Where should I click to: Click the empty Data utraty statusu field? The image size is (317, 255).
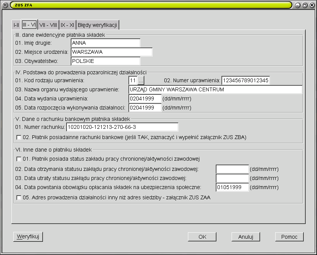pos(232,178)
